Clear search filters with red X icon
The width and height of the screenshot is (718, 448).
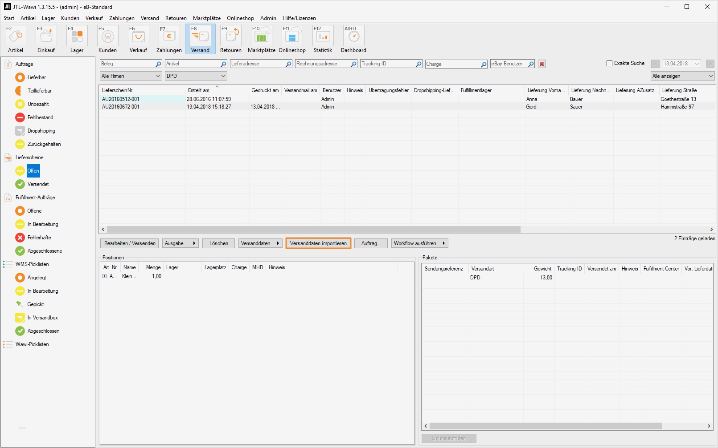click(542, 64)
